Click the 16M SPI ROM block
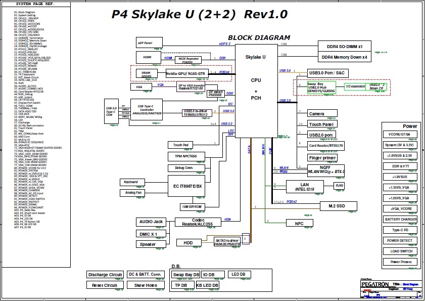This screenshot has height=301, width=425. click(193, 207)
